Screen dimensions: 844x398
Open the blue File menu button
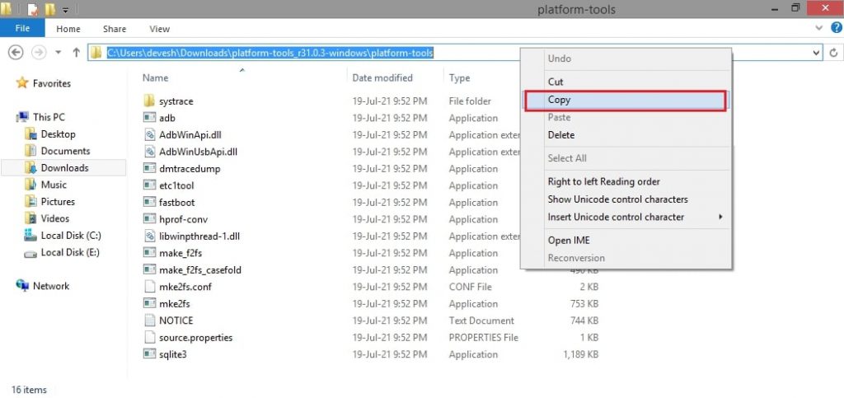point(22,29)
